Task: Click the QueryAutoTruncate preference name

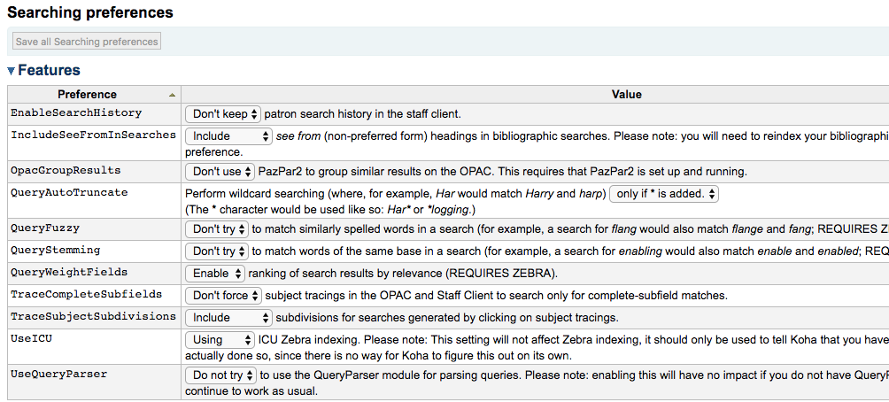Action: click(69, 192)
